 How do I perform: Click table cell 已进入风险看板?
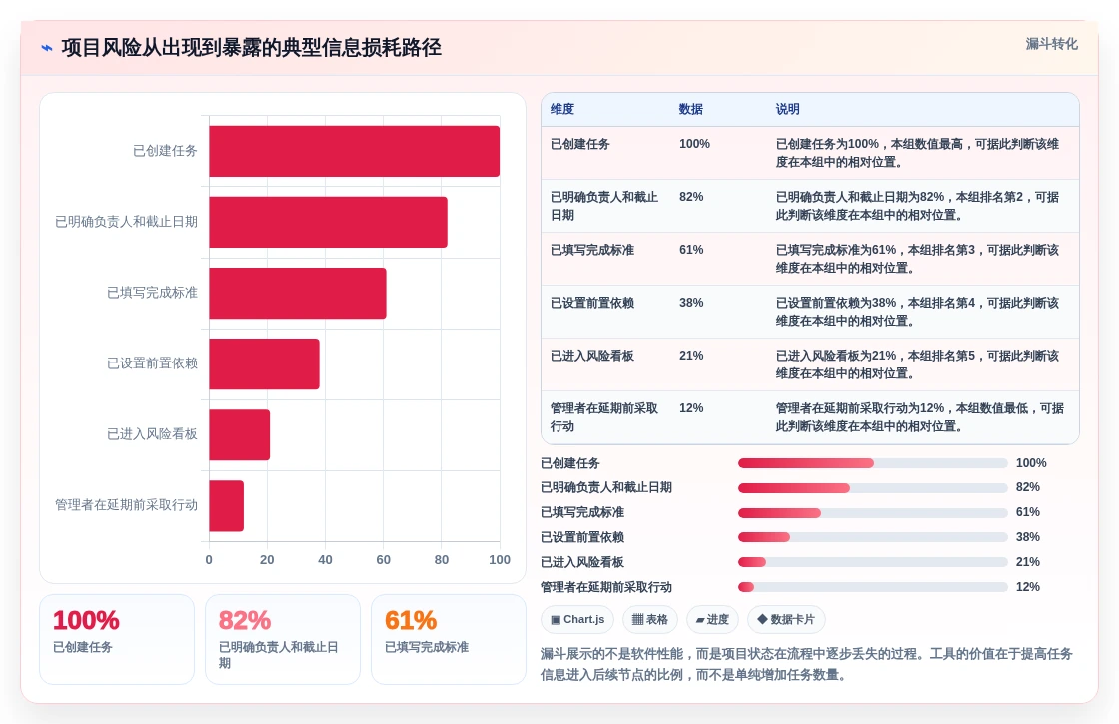[x=592, y=356]
